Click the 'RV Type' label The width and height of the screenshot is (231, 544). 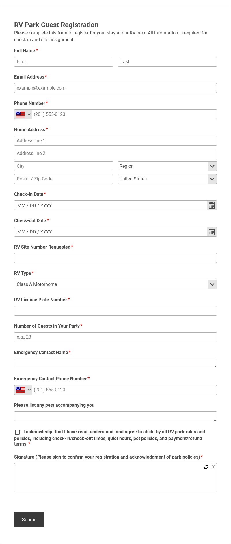point(23,273)
